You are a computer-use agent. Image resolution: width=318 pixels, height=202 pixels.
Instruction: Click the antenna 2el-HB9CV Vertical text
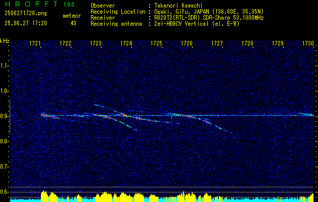point(196,24)
